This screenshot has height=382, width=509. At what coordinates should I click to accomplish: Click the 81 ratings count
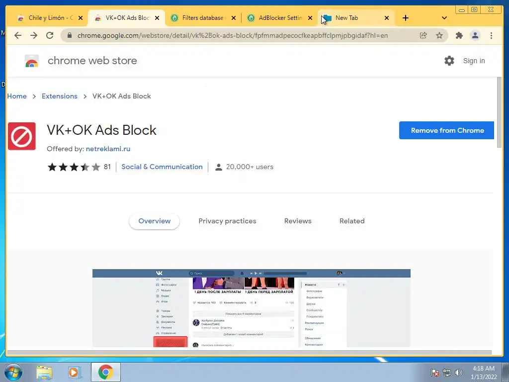pos(107,167)
